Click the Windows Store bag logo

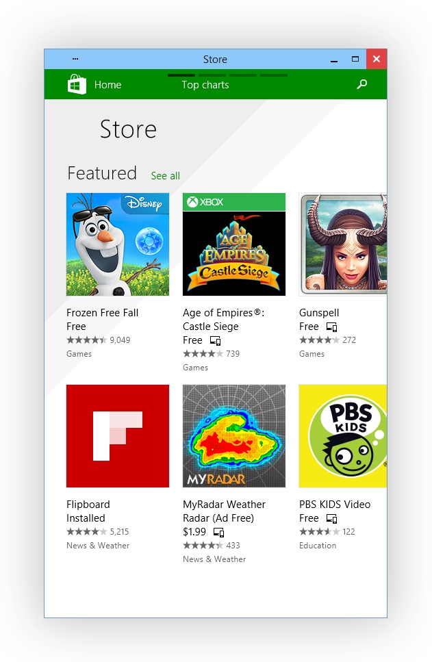point(77,84)
